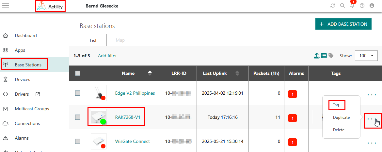Open the Edge V2 Philippines link
The width and height of the screenshot is (382, 152).
pyautogui.click(x=135, y=93)
